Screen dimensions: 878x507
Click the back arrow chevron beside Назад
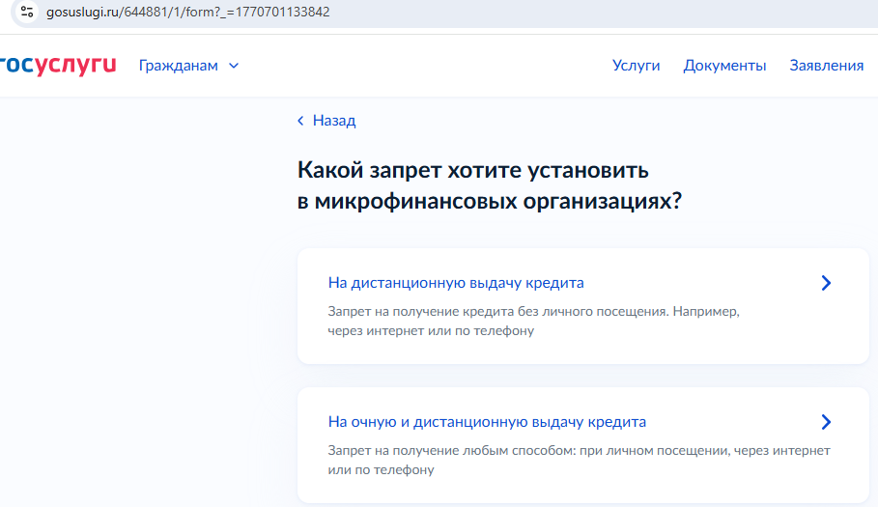300,121
